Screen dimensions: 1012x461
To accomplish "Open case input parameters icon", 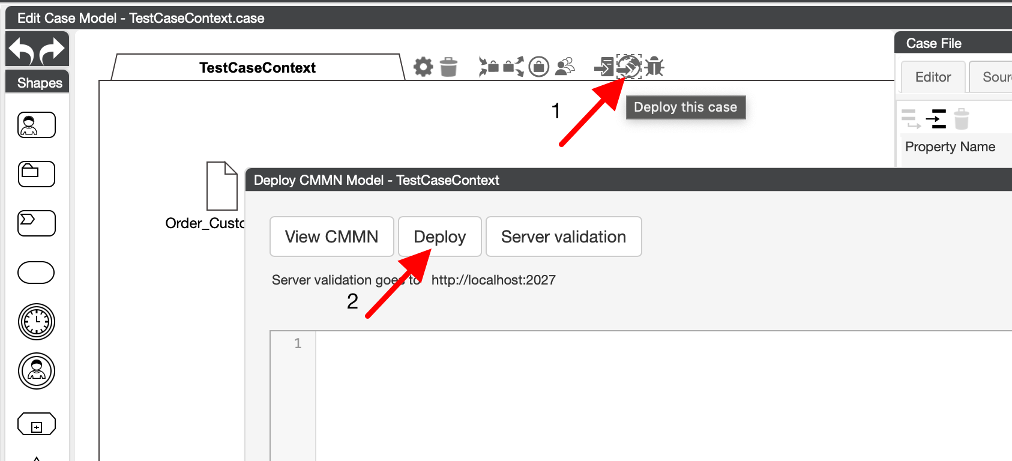I will pos(489,67).
